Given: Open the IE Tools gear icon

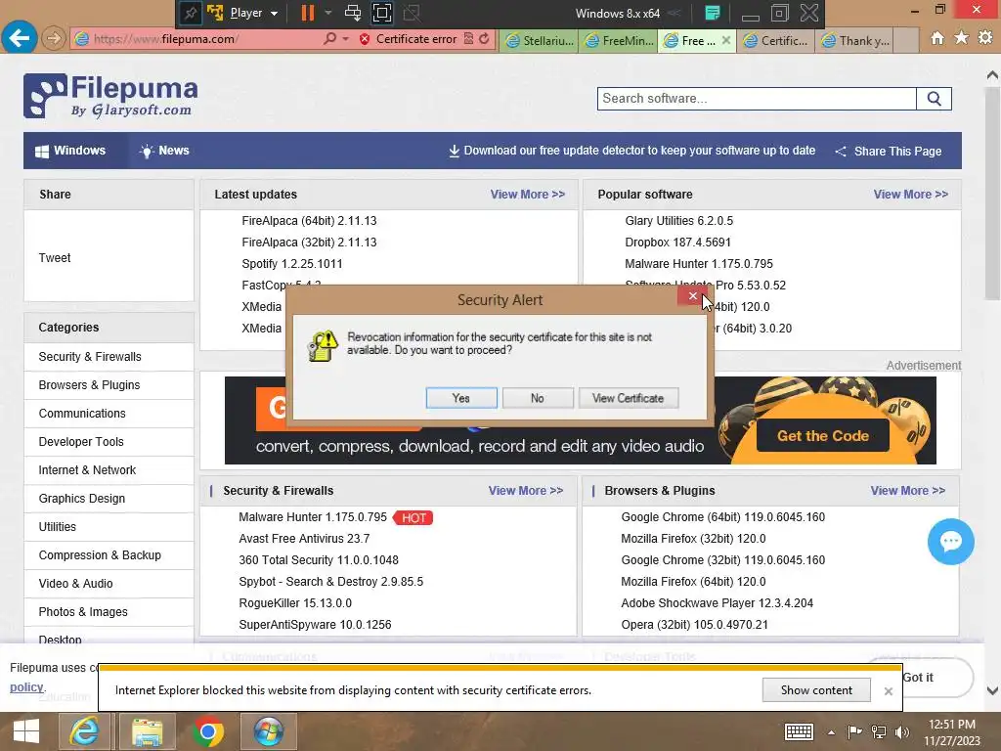Looking at the screenshot, I should pyautogui.click(x=985, y=38).
